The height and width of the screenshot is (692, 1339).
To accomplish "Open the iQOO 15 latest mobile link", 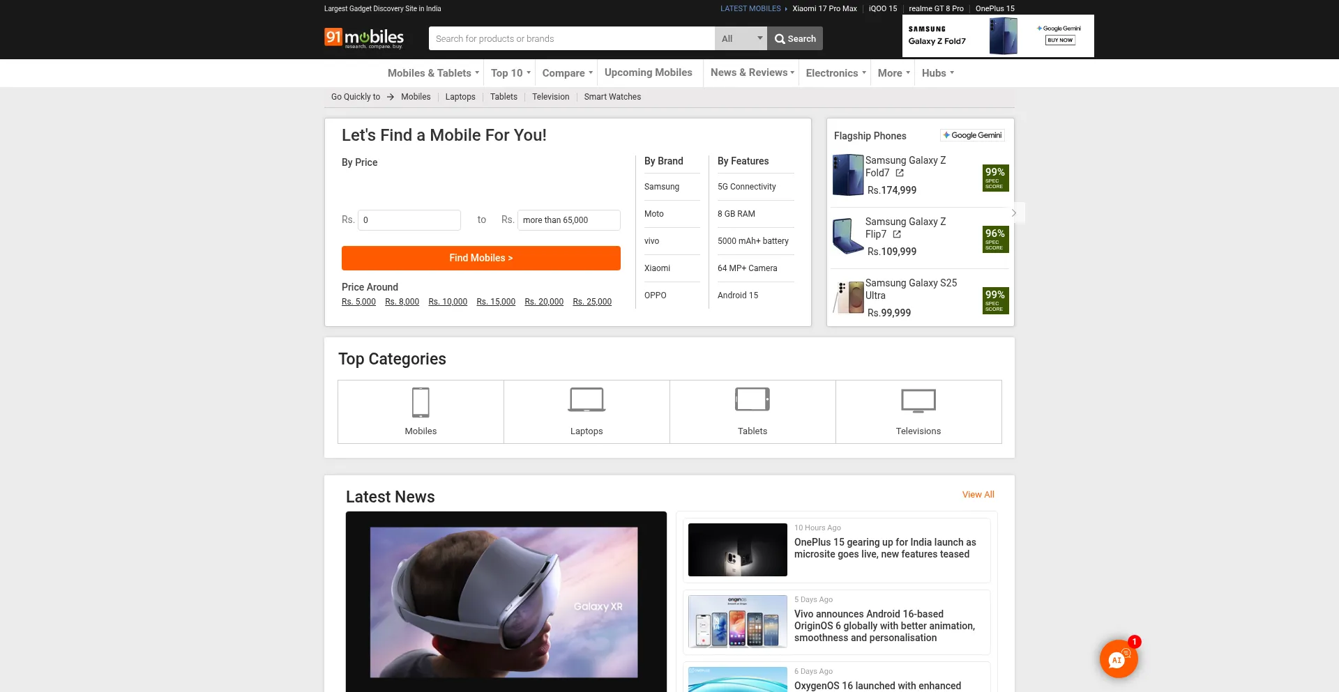I will [883, 8].
